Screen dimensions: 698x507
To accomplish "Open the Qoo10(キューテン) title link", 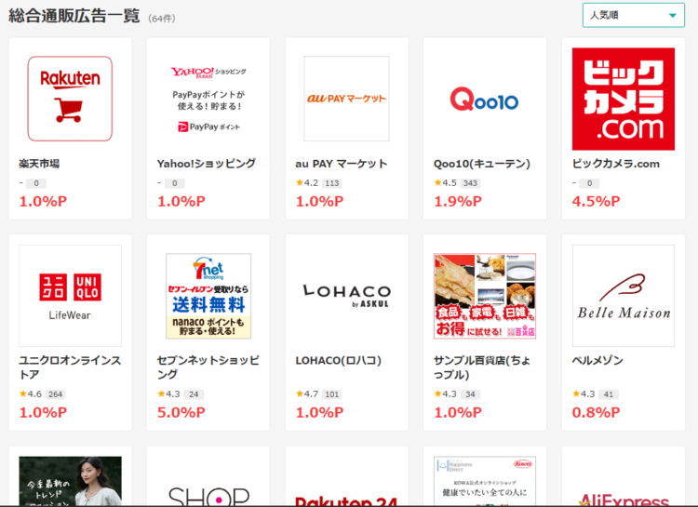I will click(482, 164).
